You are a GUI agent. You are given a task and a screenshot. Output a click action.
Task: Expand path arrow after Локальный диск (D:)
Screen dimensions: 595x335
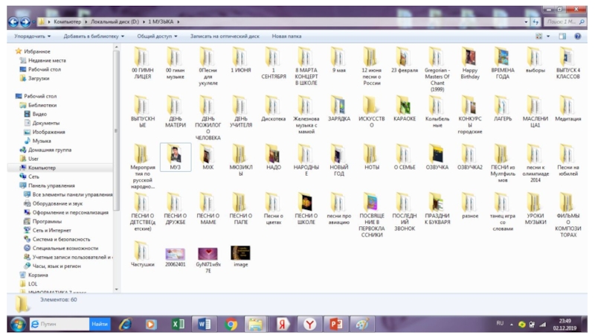click(144, 22)
